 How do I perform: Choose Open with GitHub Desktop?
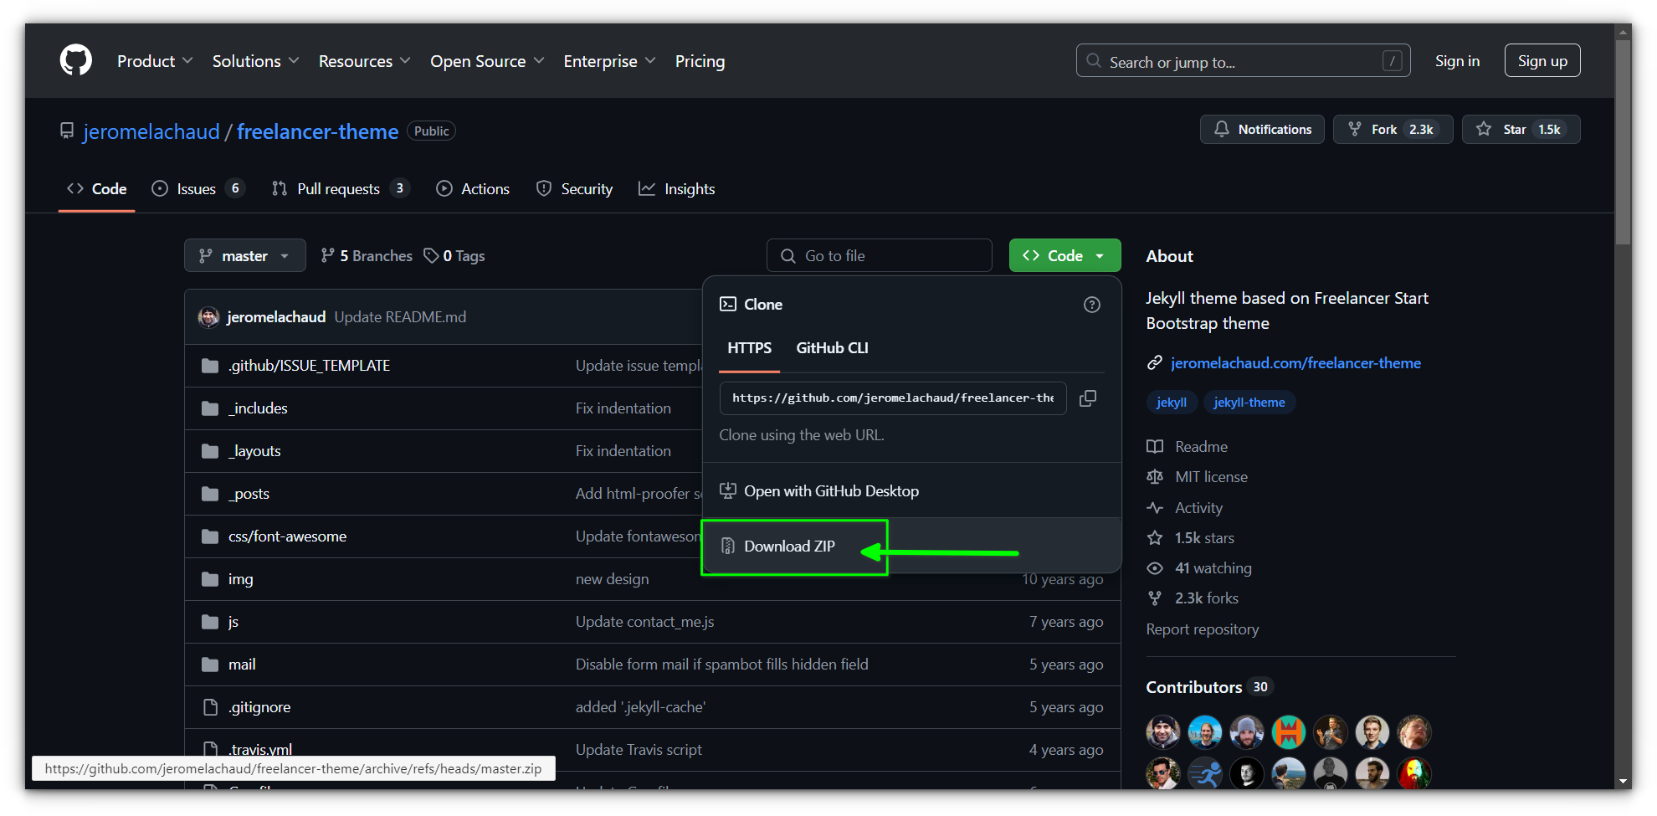tap(830, 491)
